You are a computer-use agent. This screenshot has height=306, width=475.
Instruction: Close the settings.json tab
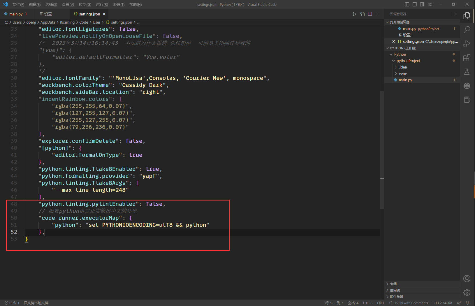click(104, 14)
